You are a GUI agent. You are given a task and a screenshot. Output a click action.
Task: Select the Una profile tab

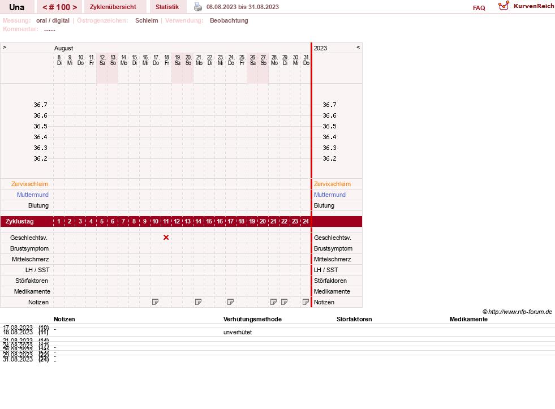pos(16,7)
